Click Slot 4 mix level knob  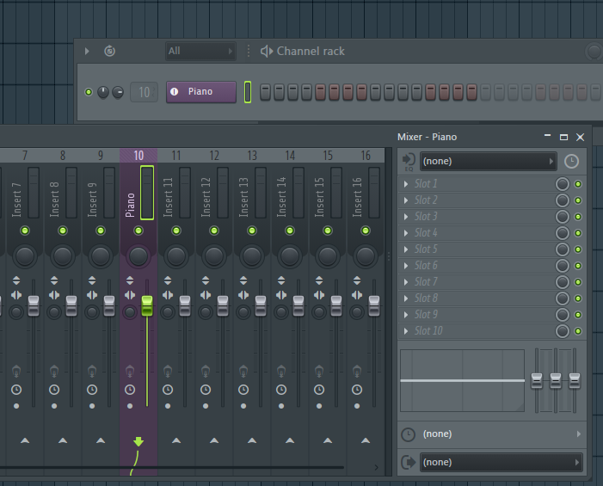click(563, 233)
